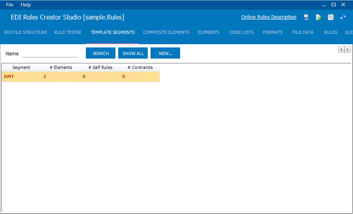Go to the ELEMENTS tab
This screenshot has width=353, height=214.
point(209,32)
